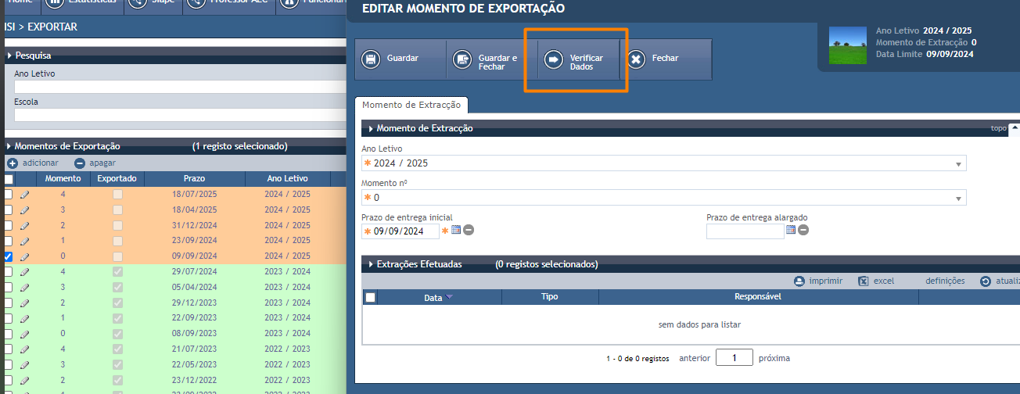Click the imprimir icon
Screen dimensions: 1020x394
(x=799, y=281)
